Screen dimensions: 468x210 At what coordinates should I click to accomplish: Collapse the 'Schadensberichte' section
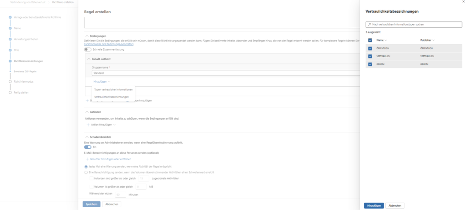pyautogui.click(x=87, y=136)
